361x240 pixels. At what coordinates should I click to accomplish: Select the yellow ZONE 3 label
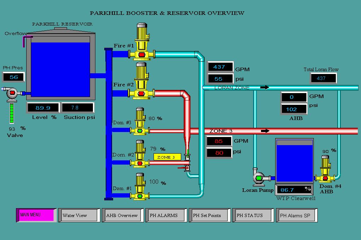pyautogui.click(x=167, y=157)
